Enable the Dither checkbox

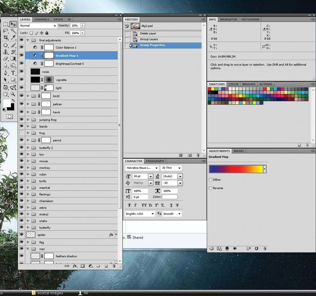[210, 180]
